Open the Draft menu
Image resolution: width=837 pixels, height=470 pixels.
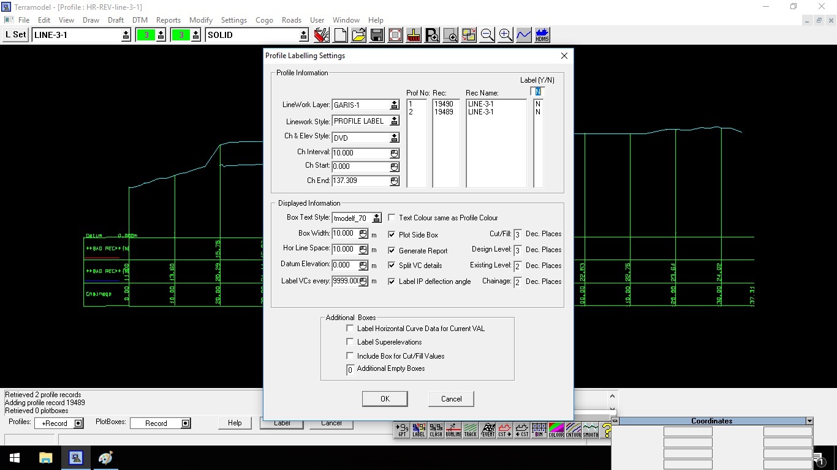[116, 20]
